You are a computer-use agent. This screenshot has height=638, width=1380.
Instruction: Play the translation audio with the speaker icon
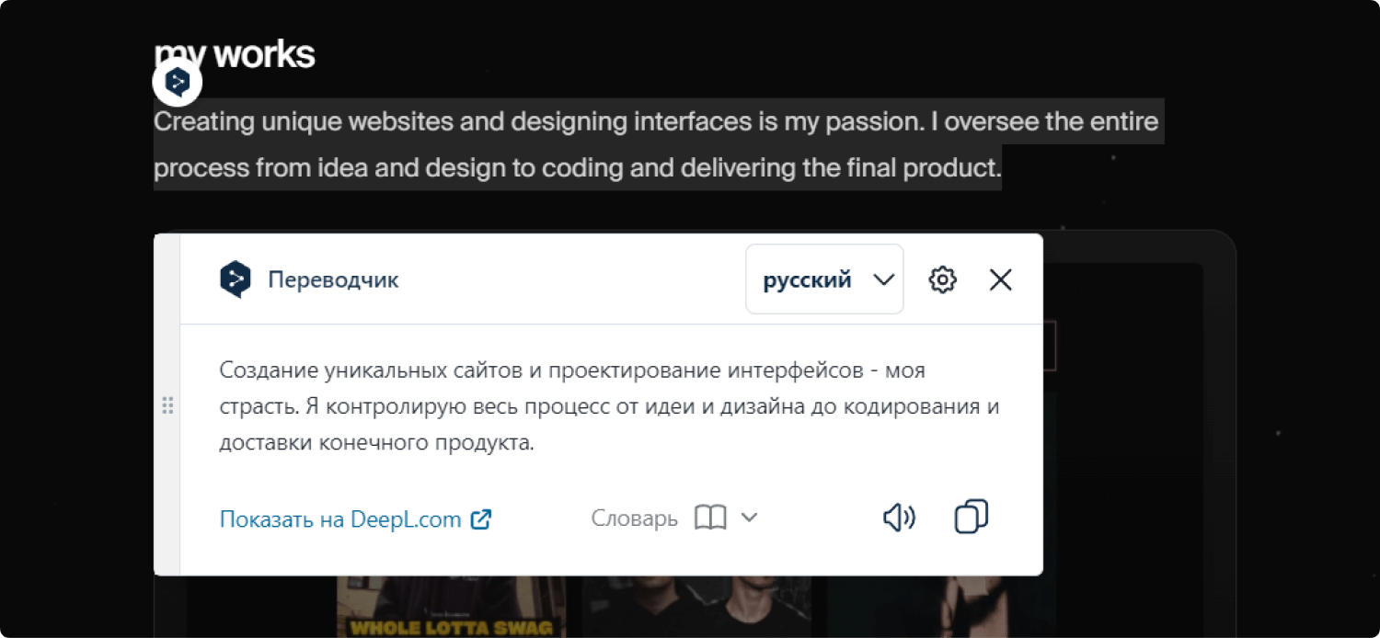[899, 517]
